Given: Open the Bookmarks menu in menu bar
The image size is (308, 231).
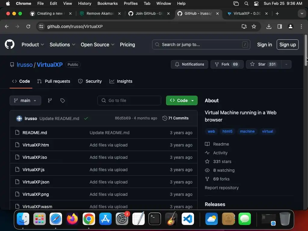Looking at the screenshot, I should pos(107,4).
